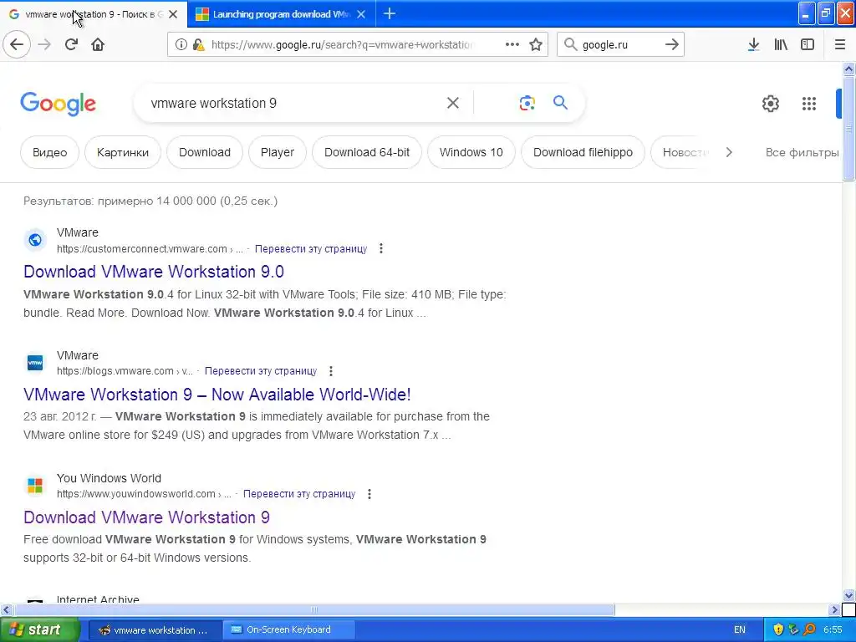Click the horizontal scrollbar right arrow
The width and height of the screenshot is (856, 642).
coord(834,609)
